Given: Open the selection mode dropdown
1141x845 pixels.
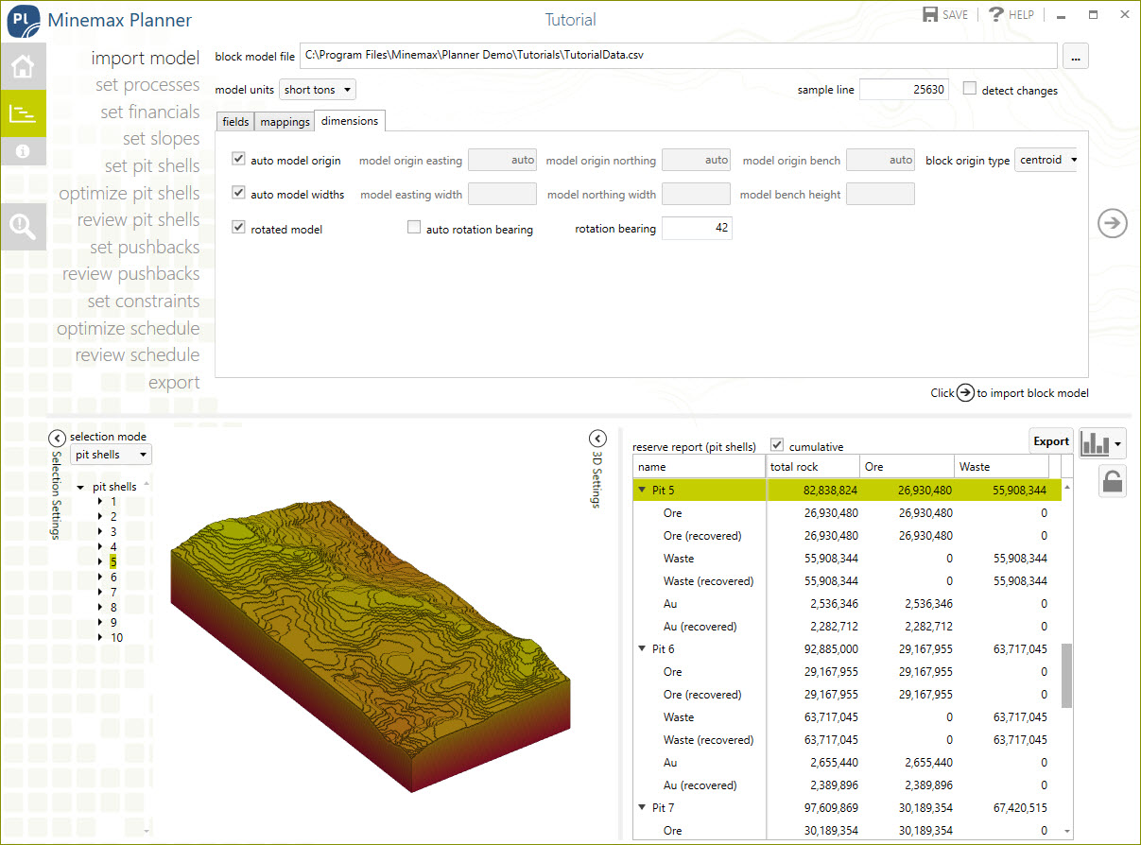Looking at the screenshot, I should [x=111, y=455].
